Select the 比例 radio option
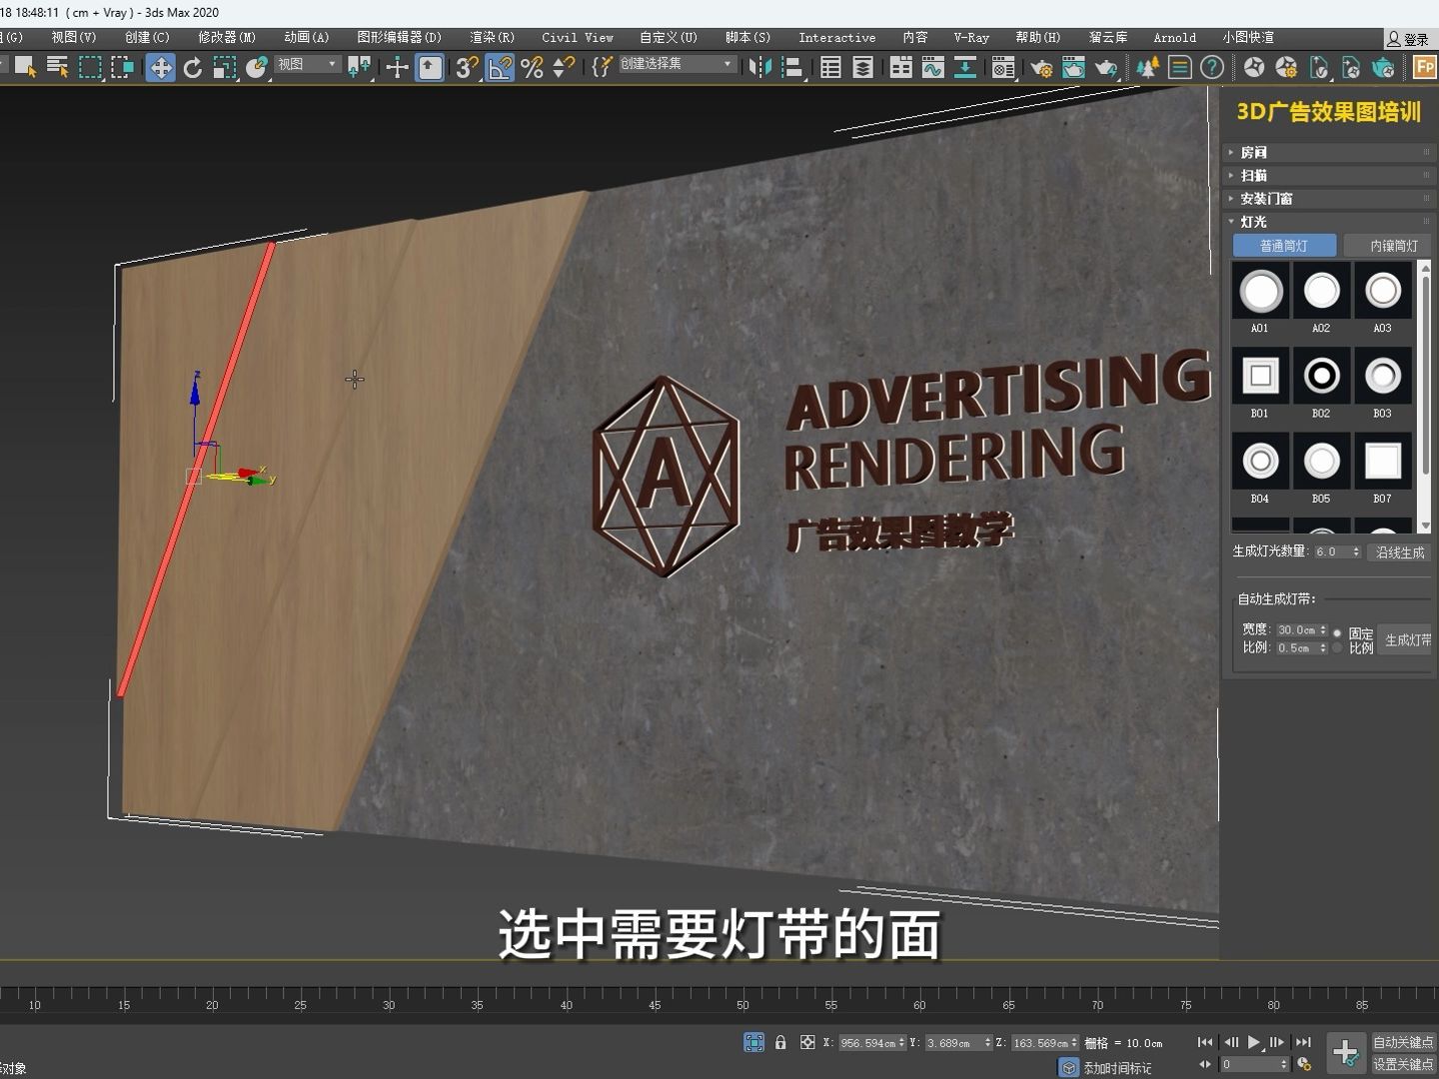1439x1079 pixels. [x=1337, y=647]
